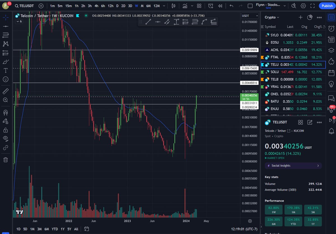Toggle magnet mode for drawings
The width and height of the screenshot is (336, 234).
click(5, 112)
